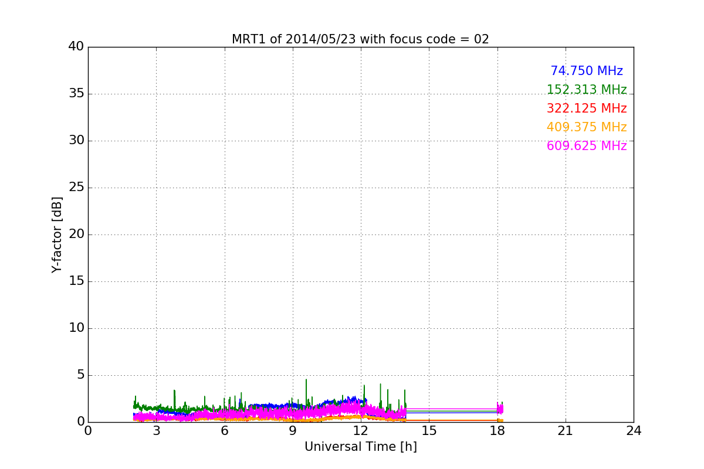Select the orange 409.375 MHz legend label
The height and width of the screenshot is (469, 704).
pos(587,127)
